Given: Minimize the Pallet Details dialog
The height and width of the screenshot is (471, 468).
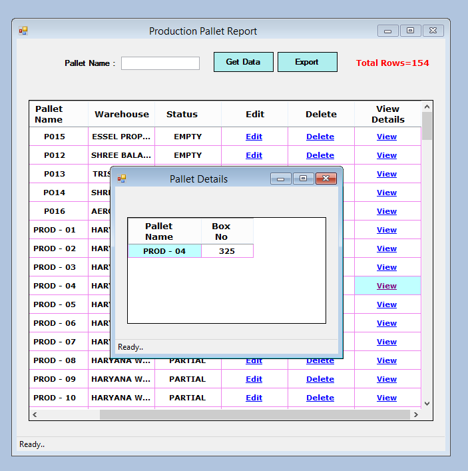Looking at the screenshot, I should (280, 179).
